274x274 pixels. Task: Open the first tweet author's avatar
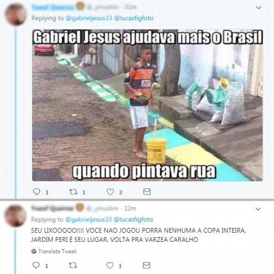pos(16,15)
